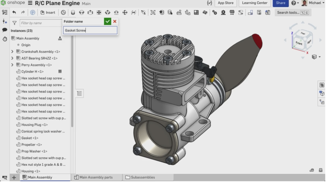Screen dimensions: 326x182
Task: Add a new tab with plus button
Action: (14, 178)
